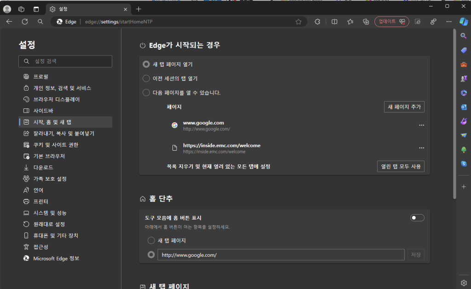Select the home button URL radio option
The image size is (471, 289).
pyautogui.click(x=151, y=255)
